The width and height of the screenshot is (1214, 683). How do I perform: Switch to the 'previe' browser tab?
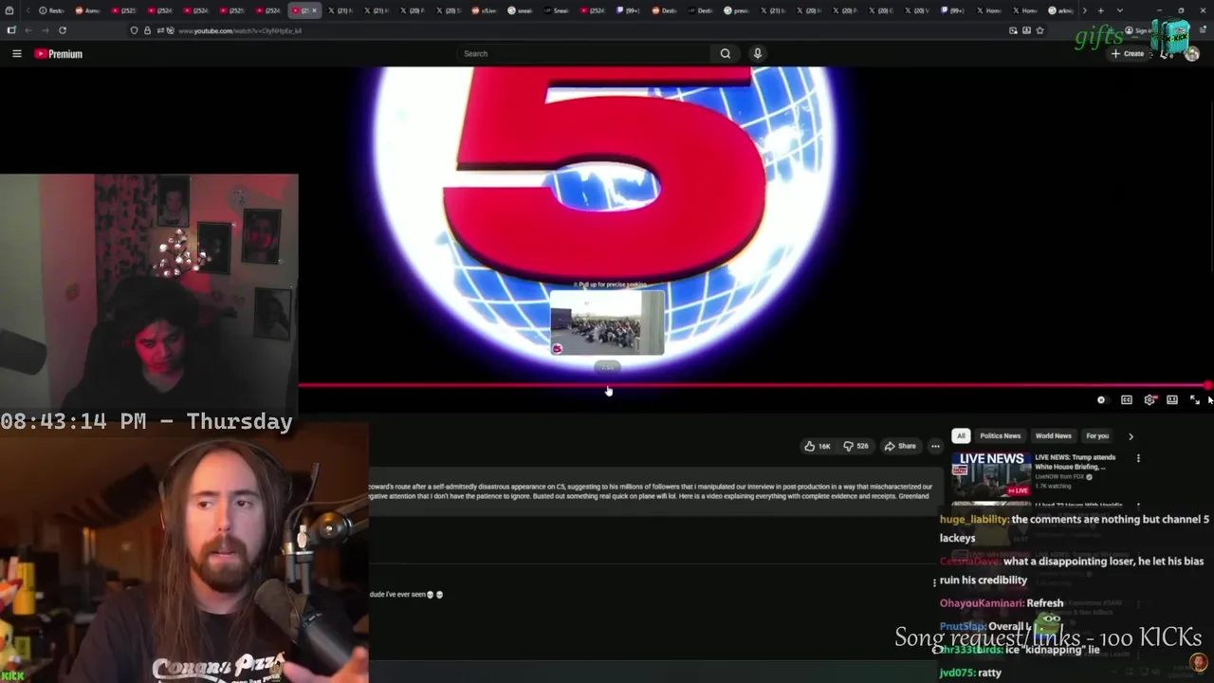(x=737, y=10)
